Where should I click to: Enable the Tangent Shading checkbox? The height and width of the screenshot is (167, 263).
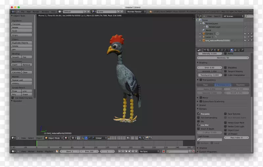226,71
